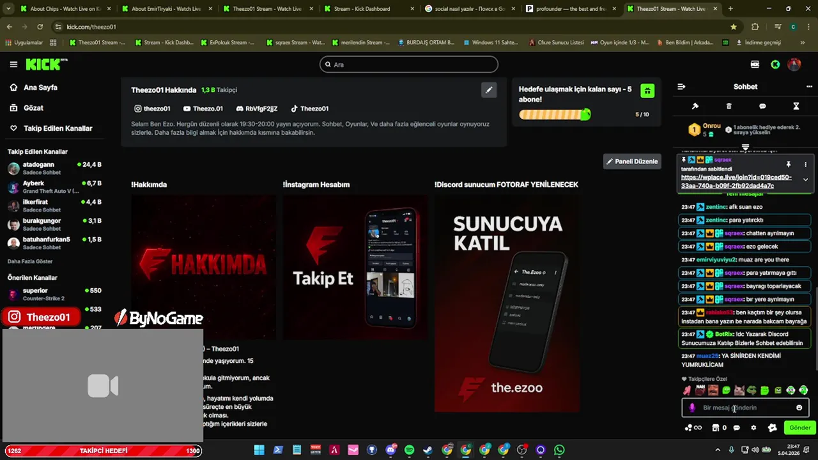Open pinned message three-dot menu
This screenshot has width=818, height=460.
(x=805, y=164)
